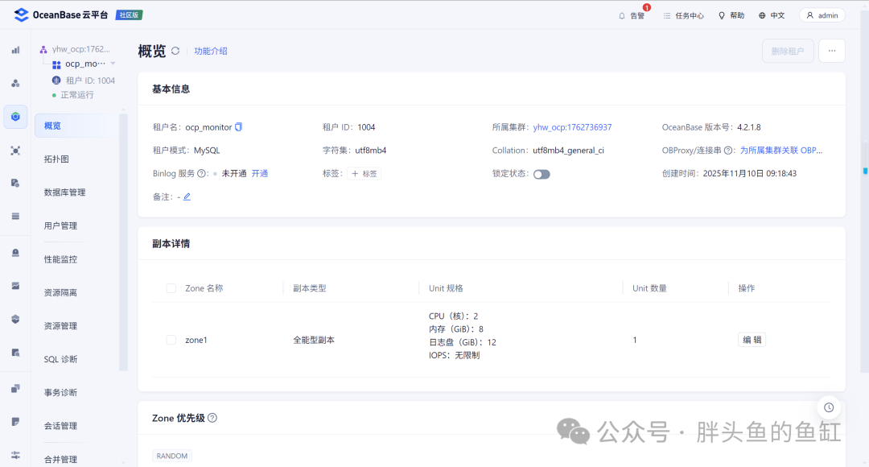Open the more actions ellipsis menu
The image size is (869, 467).
coord(832,51)
